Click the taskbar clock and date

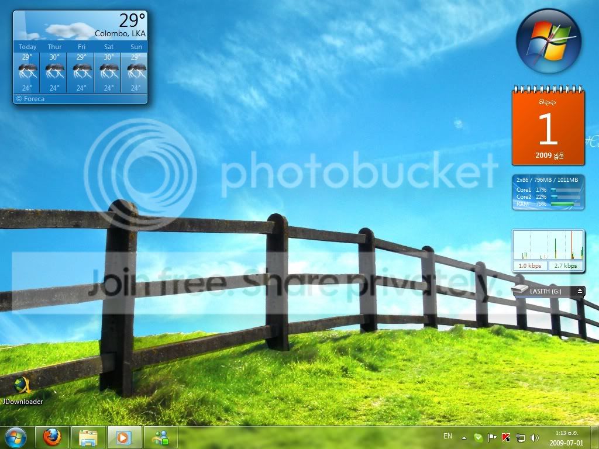[566, 438]
